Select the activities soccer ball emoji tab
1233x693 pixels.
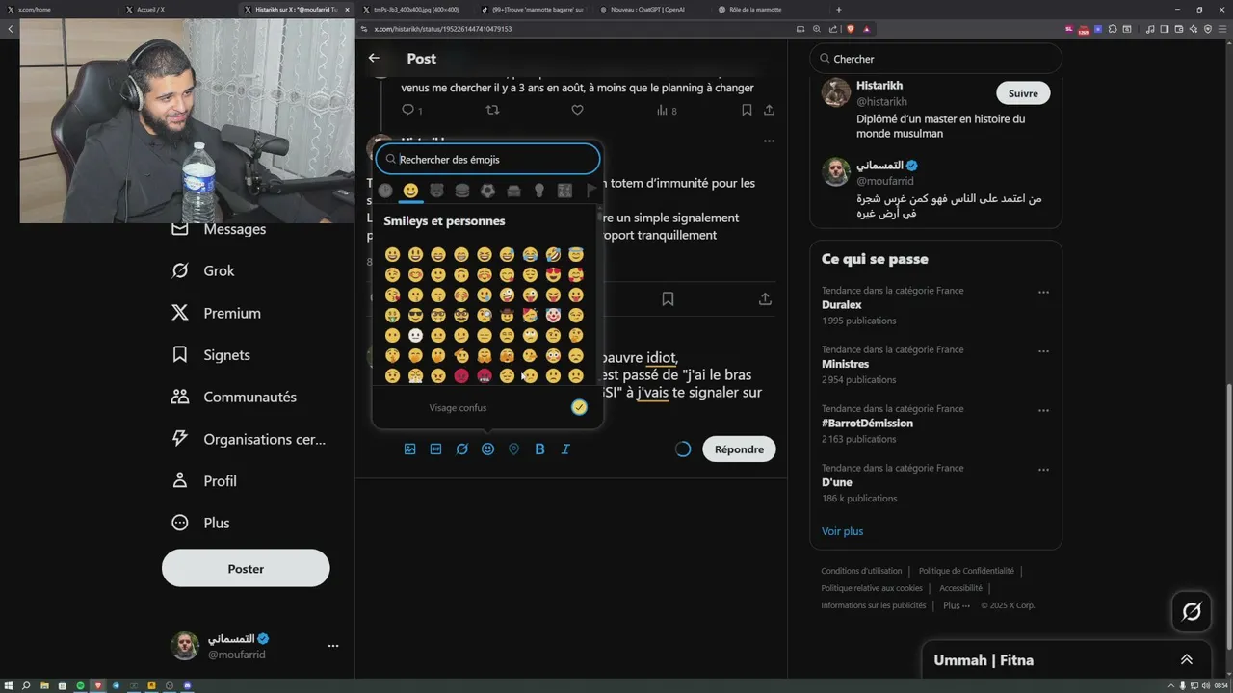(487, 191)
